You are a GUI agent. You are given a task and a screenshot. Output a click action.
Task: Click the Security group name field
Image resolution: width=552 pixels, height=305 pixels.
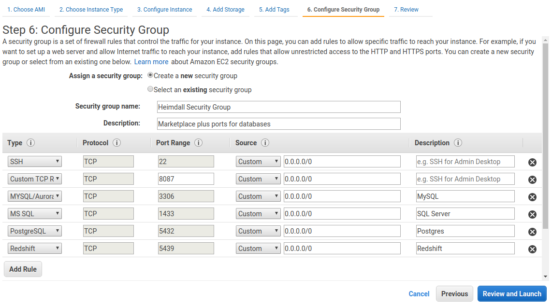279,107
